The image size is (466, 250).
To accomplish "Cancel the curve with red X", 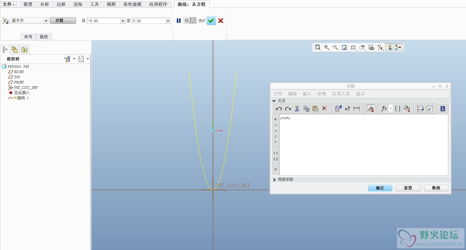I will tap(221, 21).
